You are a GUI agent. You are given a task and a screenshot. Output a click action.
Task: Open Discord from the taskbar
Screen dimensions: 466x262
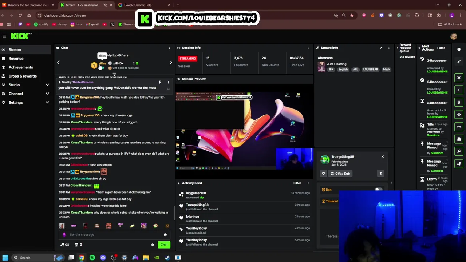tap(103, 258)
